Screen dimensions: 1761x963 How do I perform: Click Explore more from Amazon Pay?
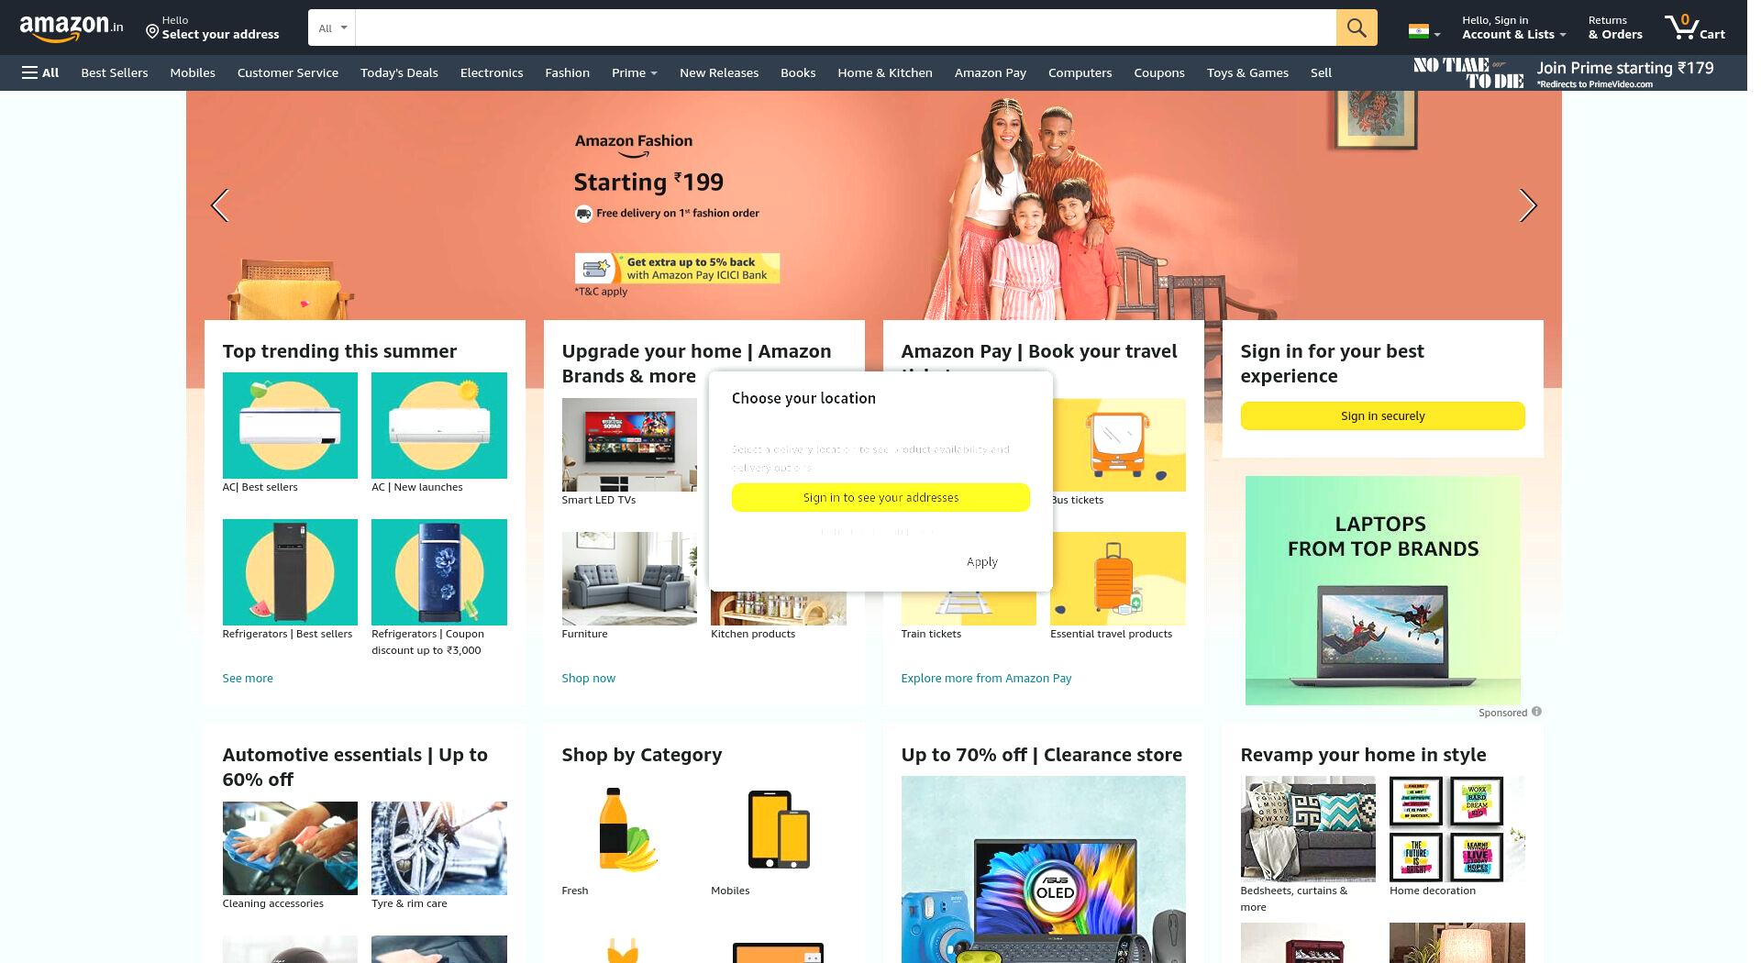(986, 678)
